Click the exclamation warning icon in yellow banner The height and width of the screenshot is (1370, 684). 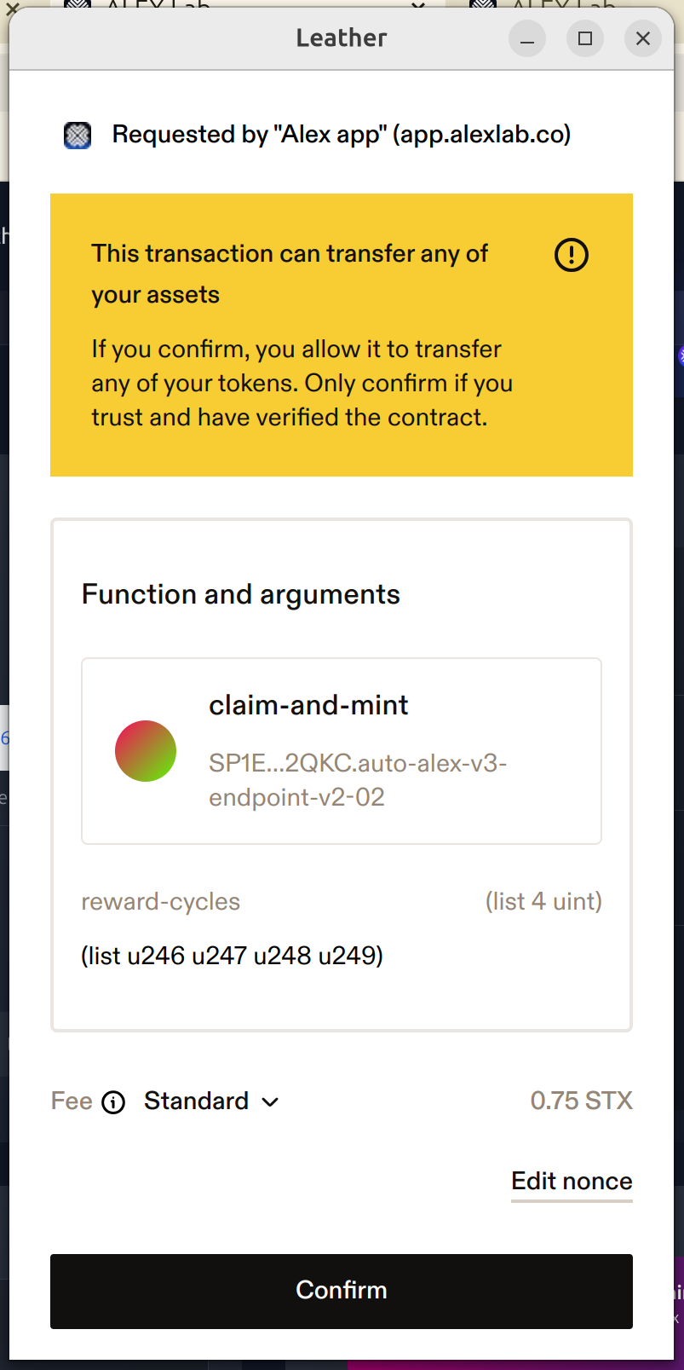571,255
